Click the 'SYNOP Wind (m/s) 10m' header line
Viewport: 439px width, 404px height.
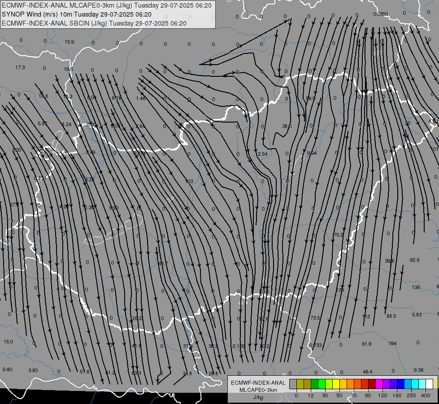(x=76, y=14)
